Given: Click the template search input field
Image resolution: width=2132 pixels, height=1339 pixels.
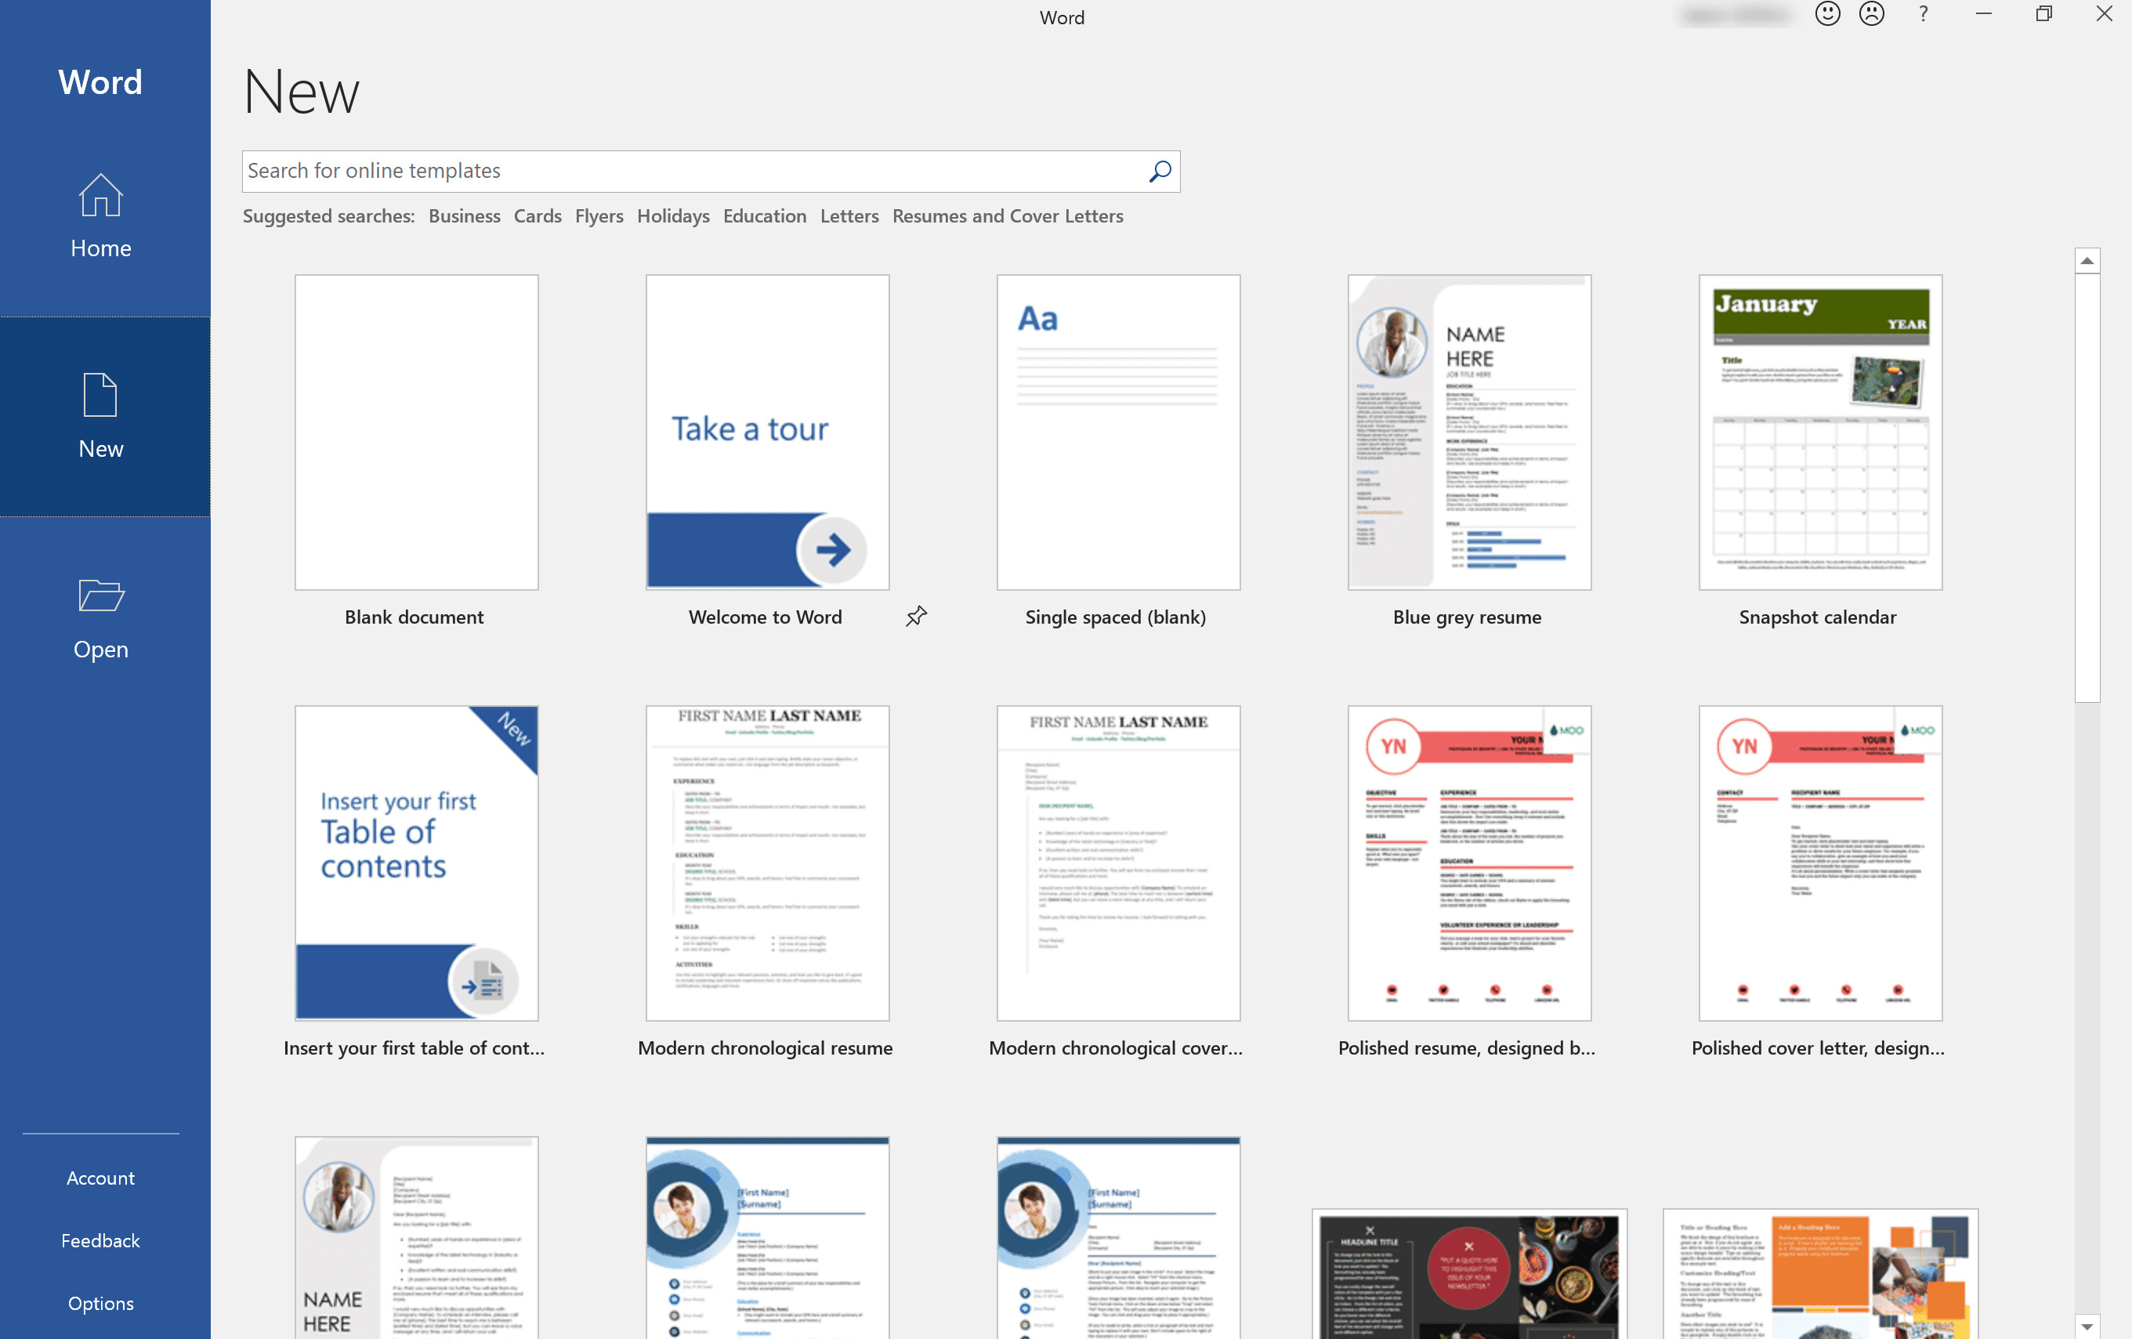Looking at the screenshot, I should (x=711, y=170).
